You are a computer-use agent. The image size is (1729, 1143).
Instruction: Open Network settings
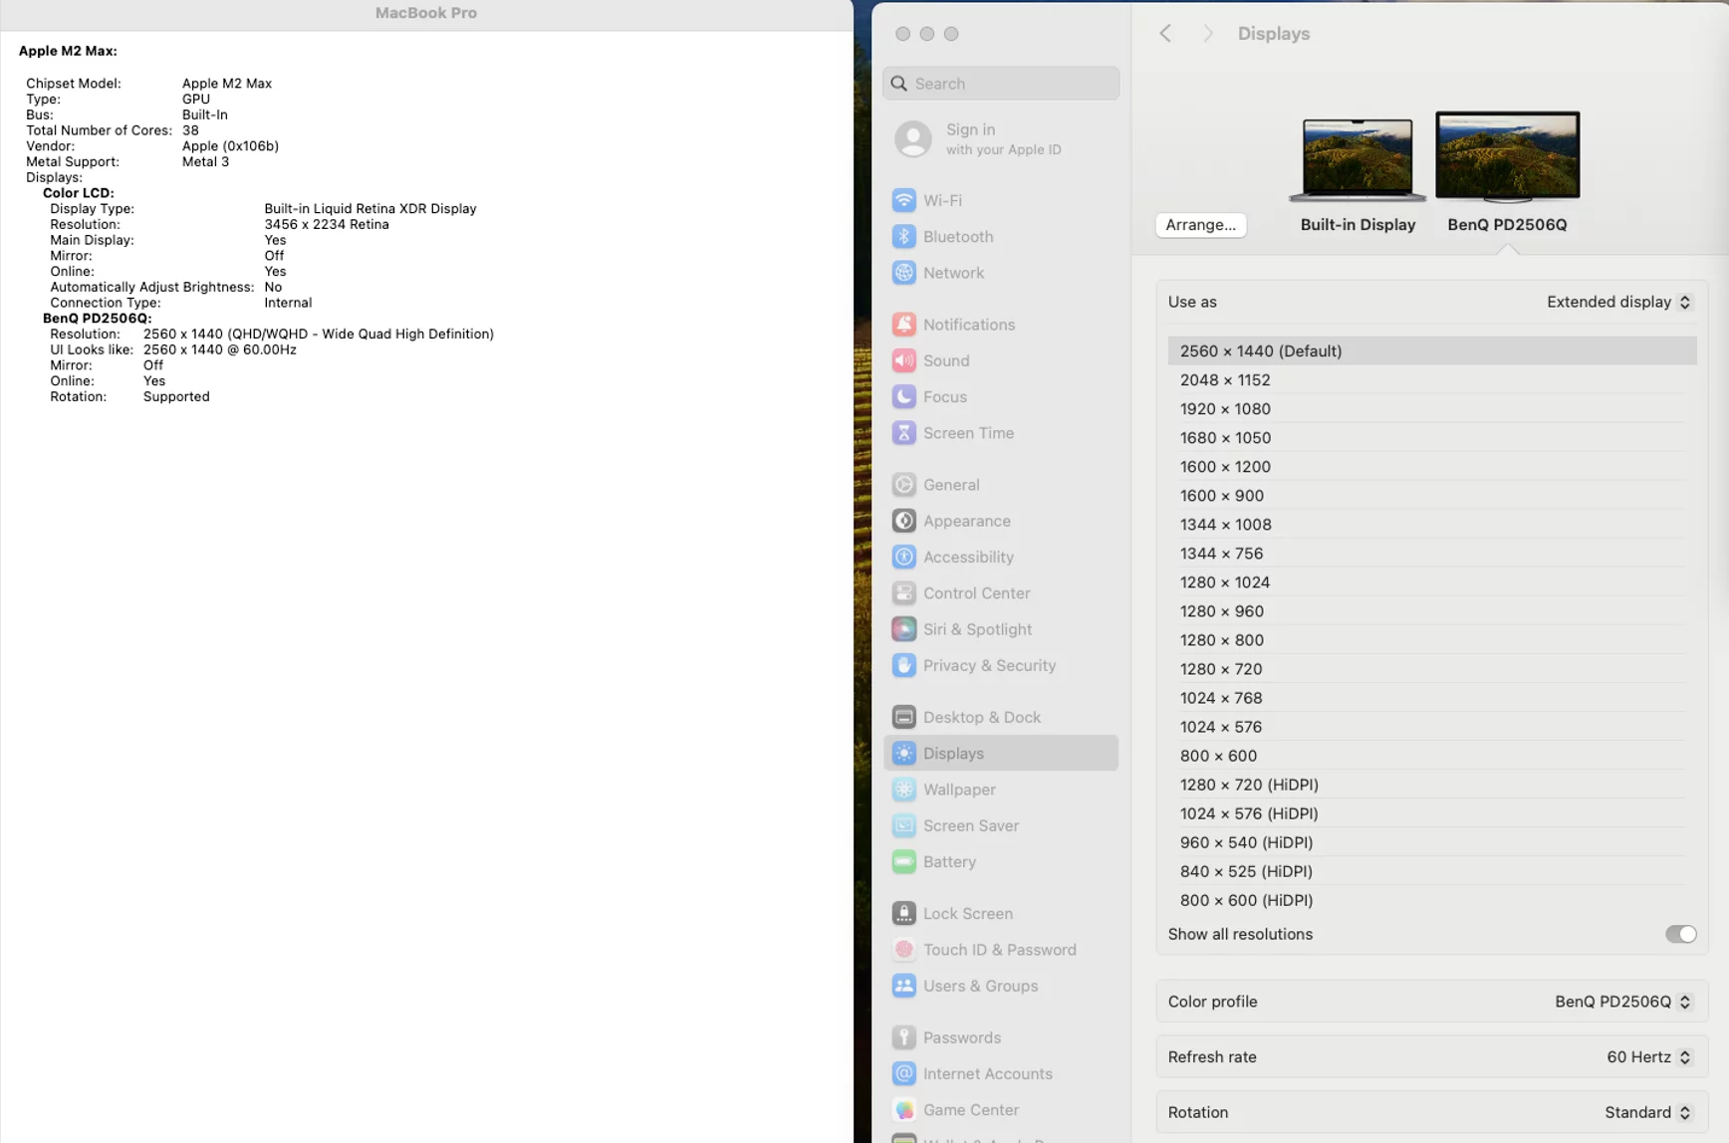(953, 272)
